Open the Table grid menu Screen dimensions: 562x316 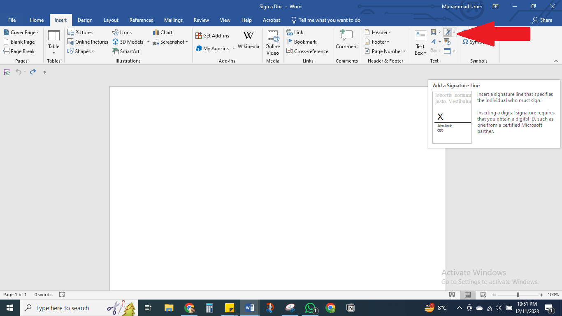(54, 42)
